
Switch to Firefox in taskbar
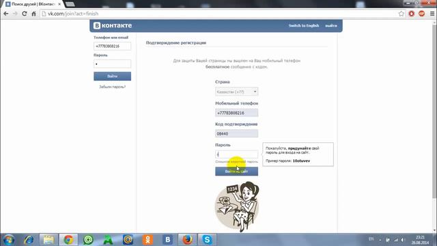click(187, 240)
